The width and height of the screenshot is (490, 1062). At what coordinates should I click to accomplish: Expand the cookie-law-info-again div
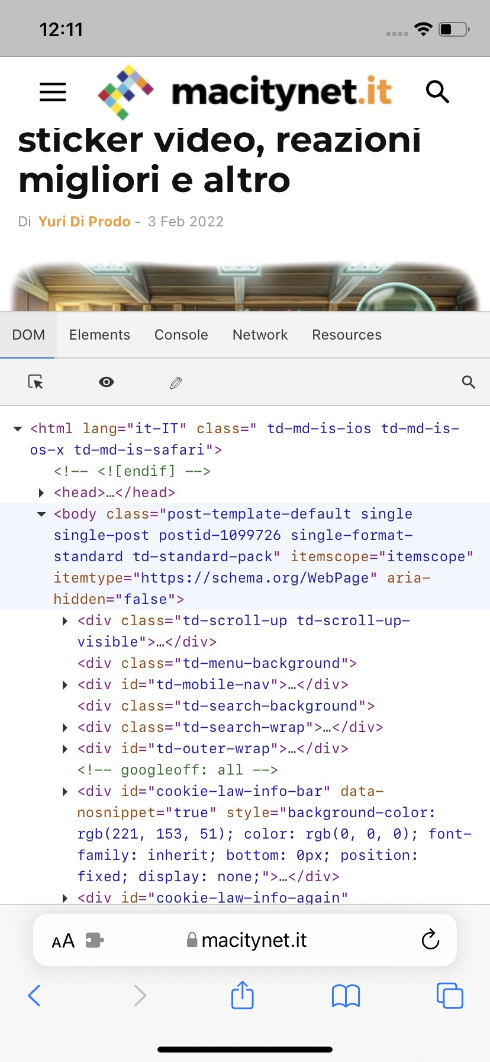point(65,898)
